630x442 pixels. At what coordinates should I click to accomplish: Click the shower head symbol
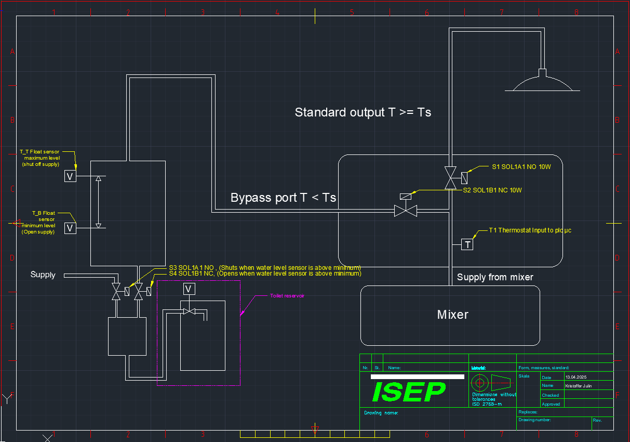tap(543, 83)
